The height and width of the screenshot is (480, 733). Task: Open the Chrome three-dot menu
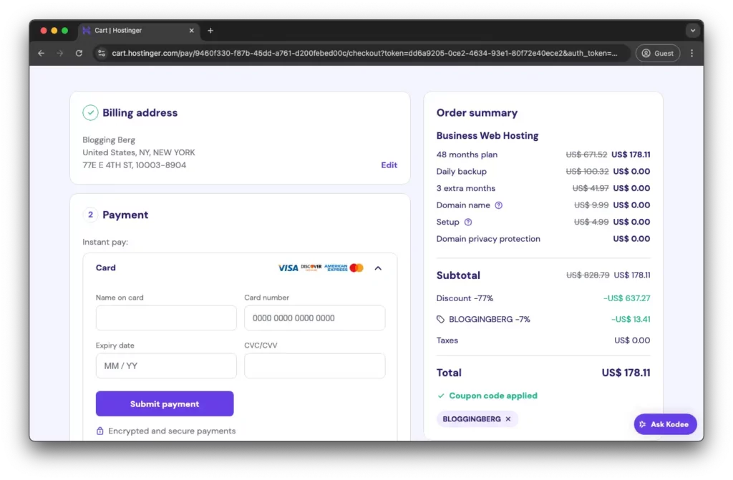(x=690, y=53)
